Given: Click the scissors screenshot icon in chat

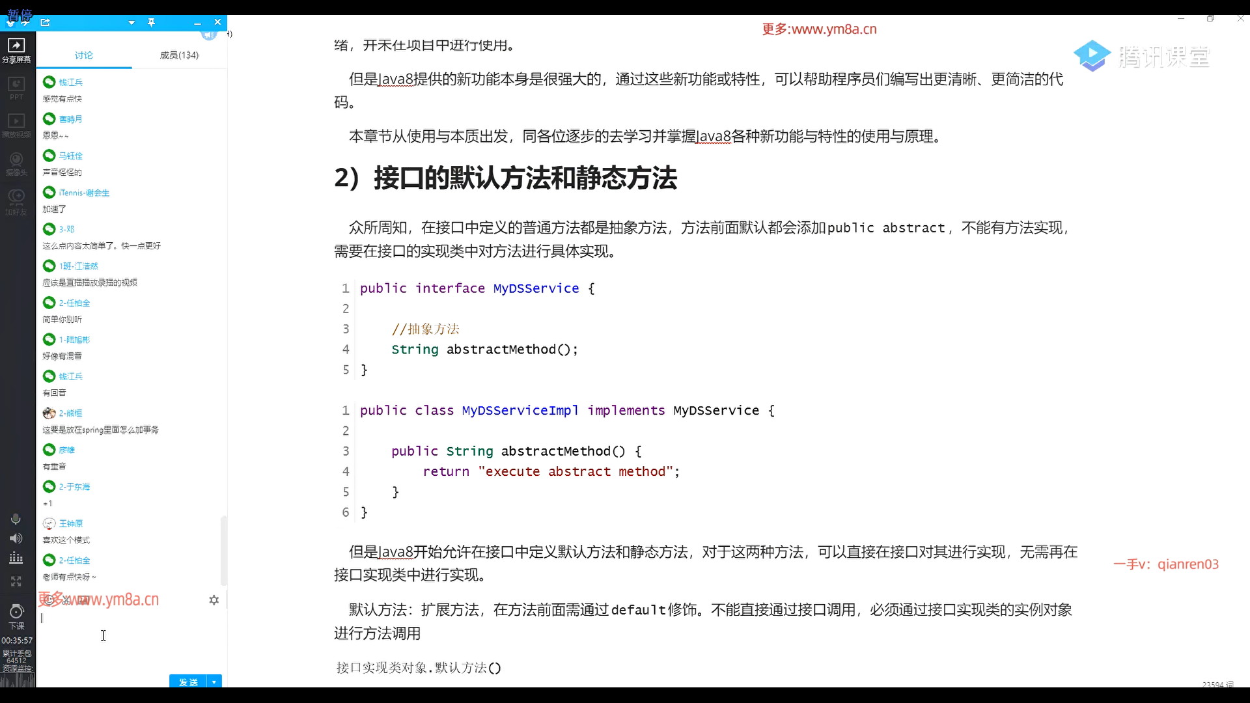Looking at the screenshot, I should coord(66,600).
